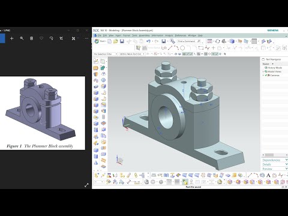Open the Edit menu
Viewport: 288px width, 216px height.
105,35
